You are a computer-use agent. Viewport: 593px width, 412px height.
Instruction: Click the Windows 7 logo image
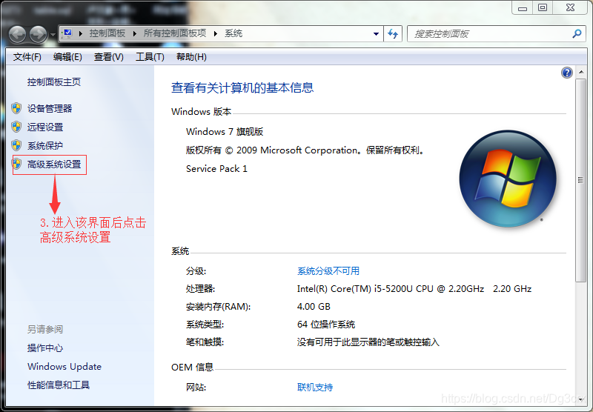click(x=508, y=179)
